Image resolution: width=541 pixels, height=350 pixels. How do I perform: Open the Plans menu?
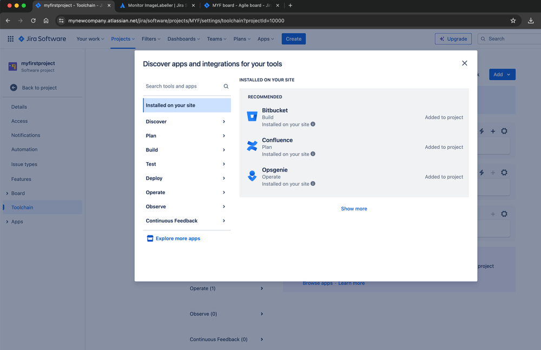[x=242, y=39]
